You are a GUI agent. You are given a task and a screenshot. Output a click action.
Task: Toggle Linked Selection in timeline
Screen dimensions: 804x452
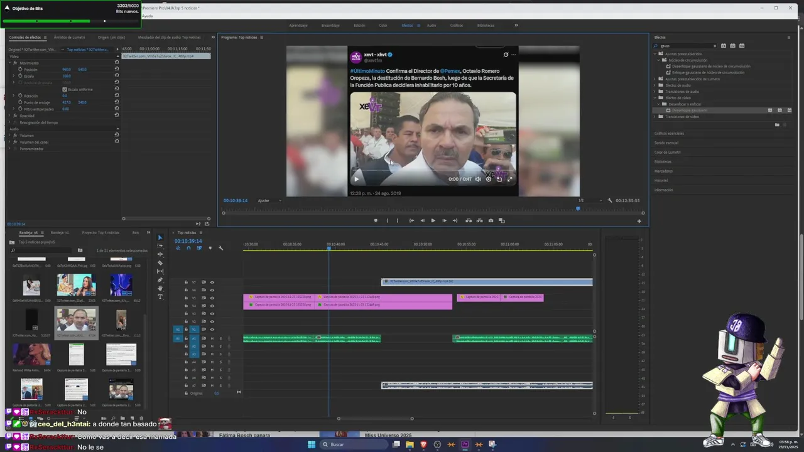point(199,248)
